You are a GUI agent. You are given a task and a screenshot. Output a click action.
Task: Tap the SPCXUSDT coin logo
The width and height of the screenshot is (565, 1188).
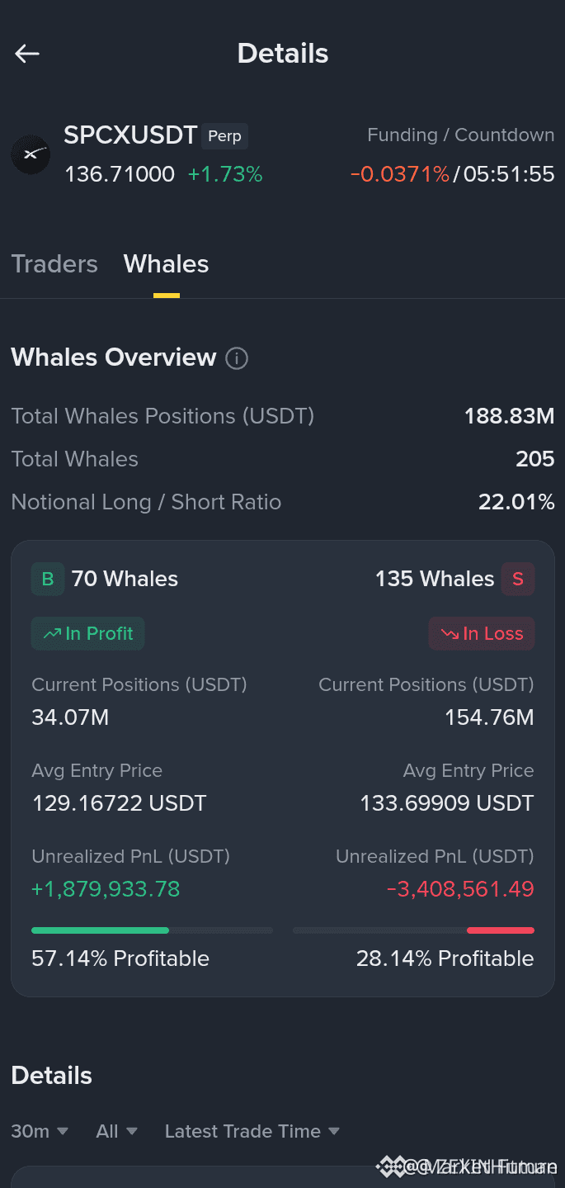tap(31, 154)
